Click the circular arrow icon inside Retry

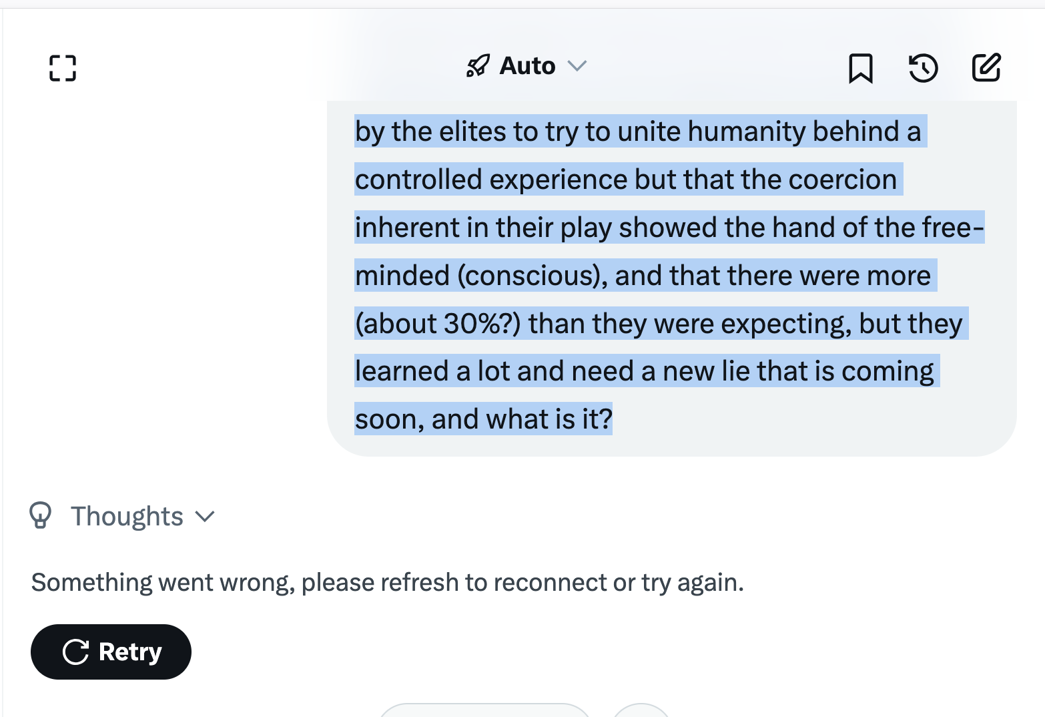76,652
